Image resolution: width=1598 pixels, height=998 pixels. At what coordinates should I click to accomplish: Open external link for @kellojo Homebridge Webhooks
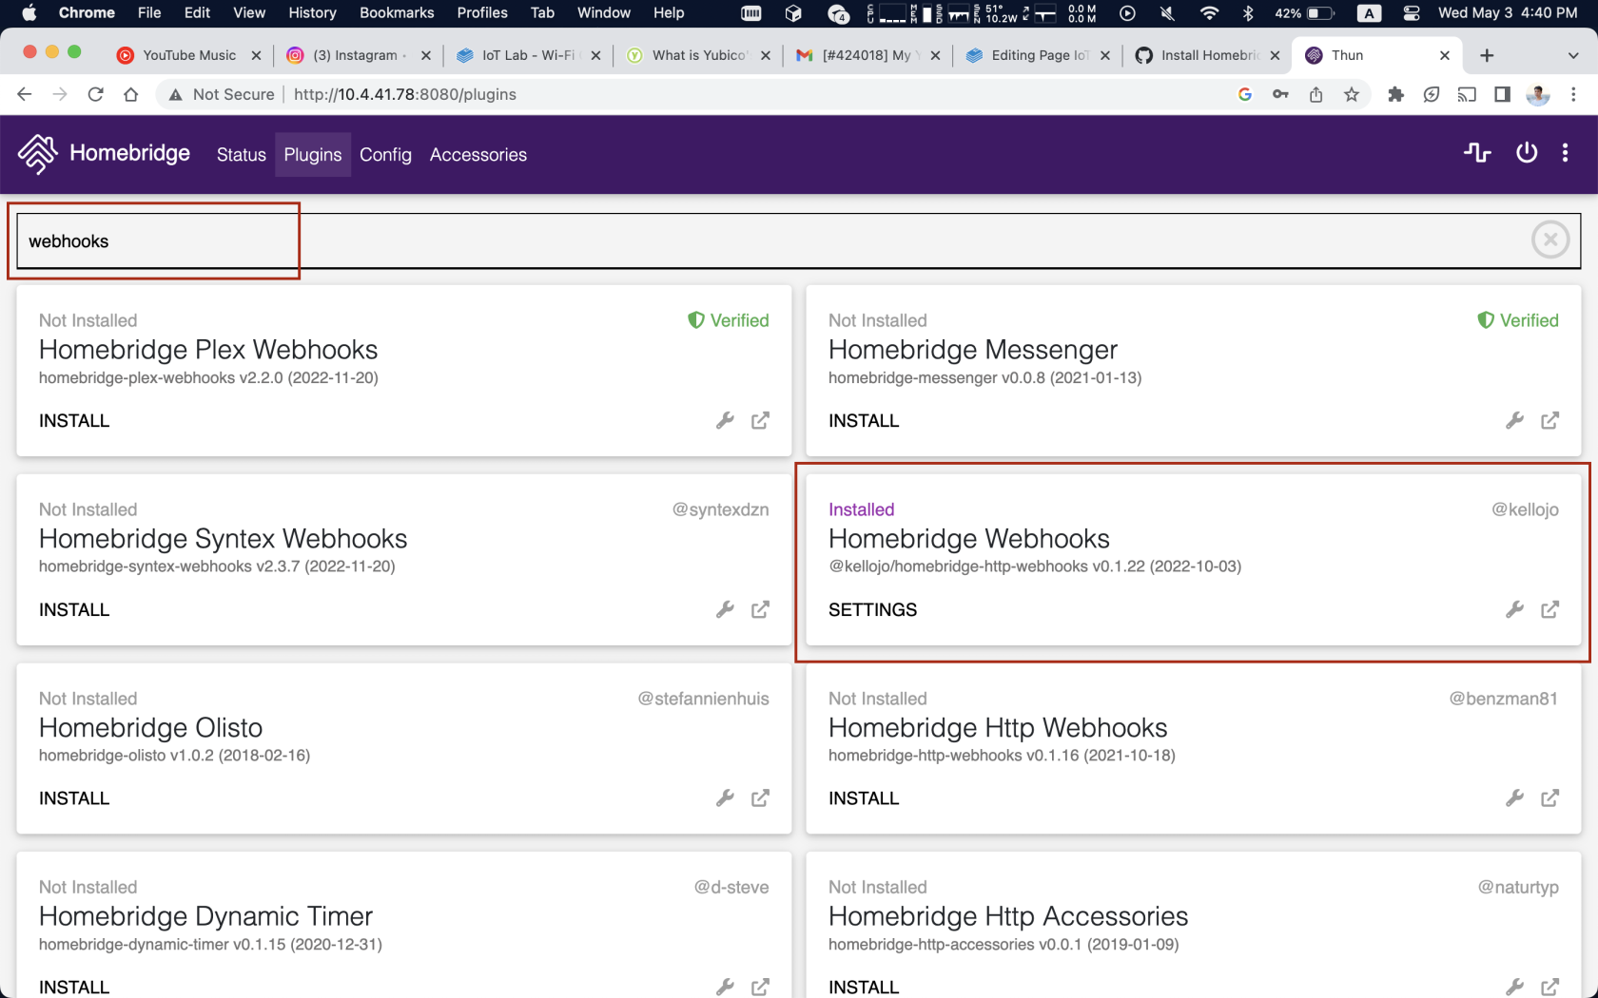[x=1549, y=609]
